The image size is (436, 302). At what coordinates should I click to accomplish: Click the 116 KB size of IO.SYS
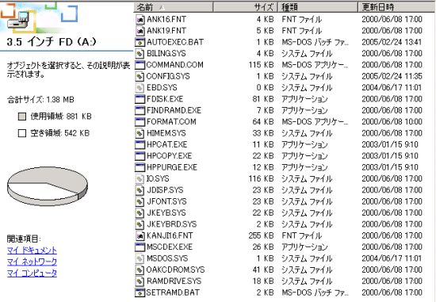tap(261, 179)
